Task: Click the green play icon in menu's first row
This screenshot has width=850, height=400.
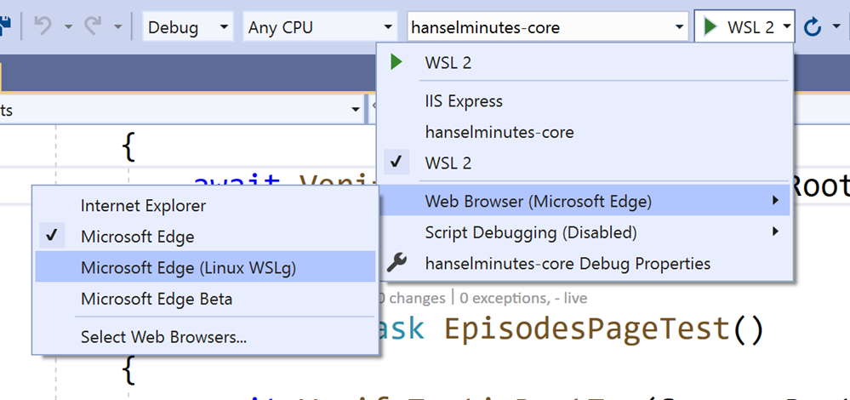Action: pos(396,62)
